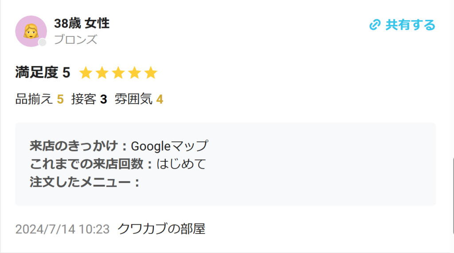Click the ブロンズ rank label
Screen dimensions: 454x253
[75, 39]
